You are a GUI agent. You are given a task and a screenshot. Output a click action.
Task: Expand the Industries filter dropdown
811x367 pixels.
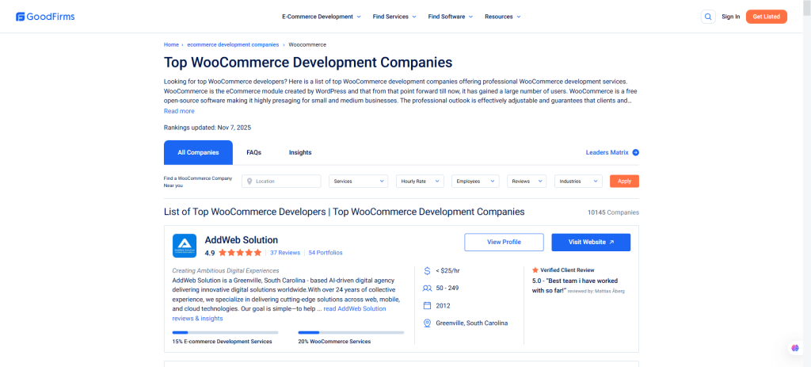pyautogui.click(x=578, y=182)
